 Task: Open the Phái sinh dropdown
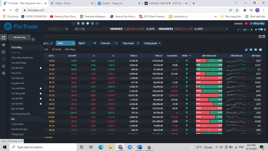coord(109,43)
